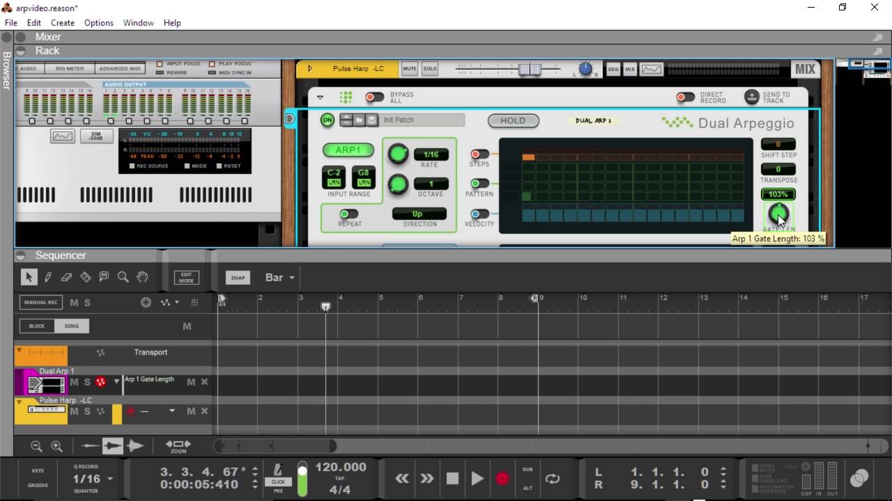Open Pulse Harp note lane dropdown
This screenshot has width=892, height=501.
[x=171, y=411]
